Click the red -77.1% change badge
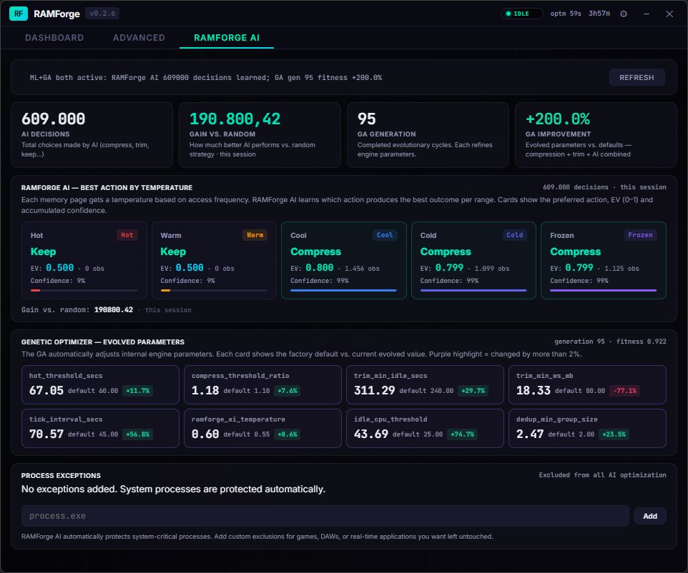Screen dimensions: 688x573 coord(624,391)
